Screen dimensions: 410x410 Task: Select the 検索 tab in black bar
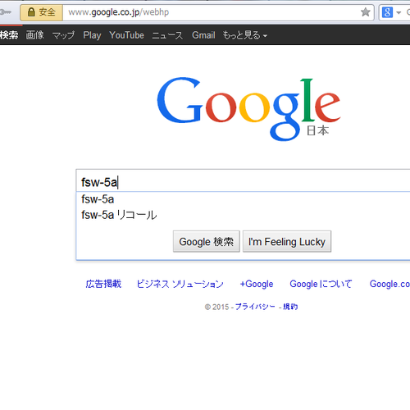(x=9, y=35)
